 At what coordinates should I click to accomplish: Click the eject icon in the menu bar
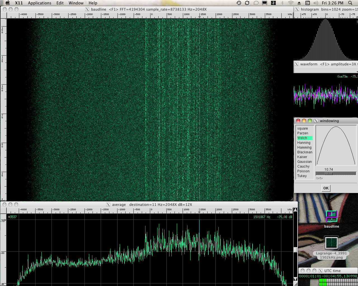[298, 3]
